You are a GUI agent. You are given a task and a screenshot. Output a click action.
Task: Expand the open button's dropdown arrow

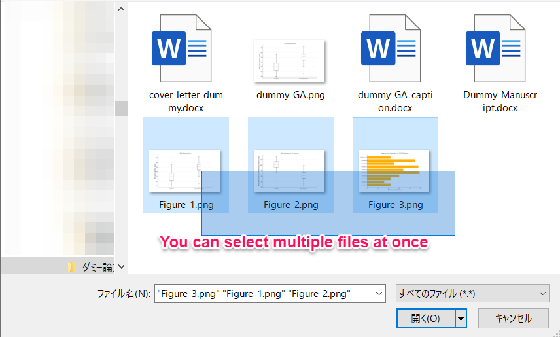461,318
